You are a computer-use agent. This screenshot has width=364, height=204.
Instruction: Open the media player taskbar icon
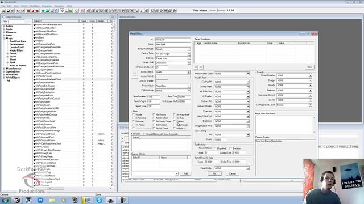[x=63, y=200]
